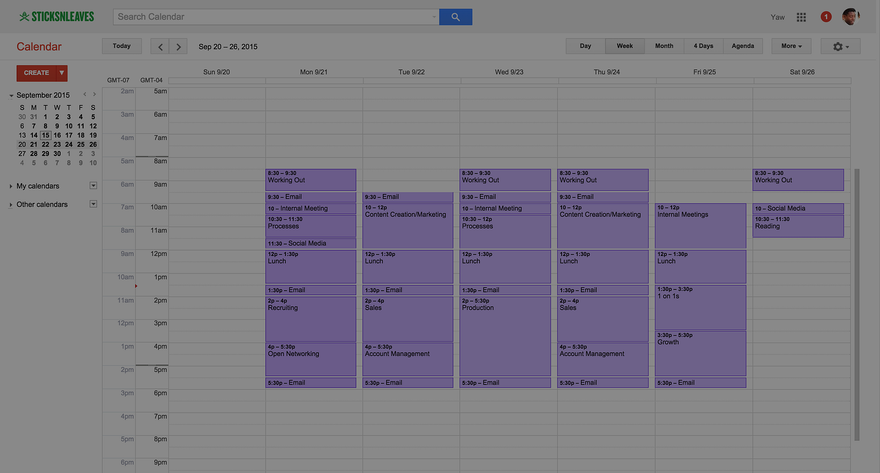Image resolution: width=880 pixels, height=473 pixels.
Task: Open the settings gear menu
Action: click(x=840, y=47)
